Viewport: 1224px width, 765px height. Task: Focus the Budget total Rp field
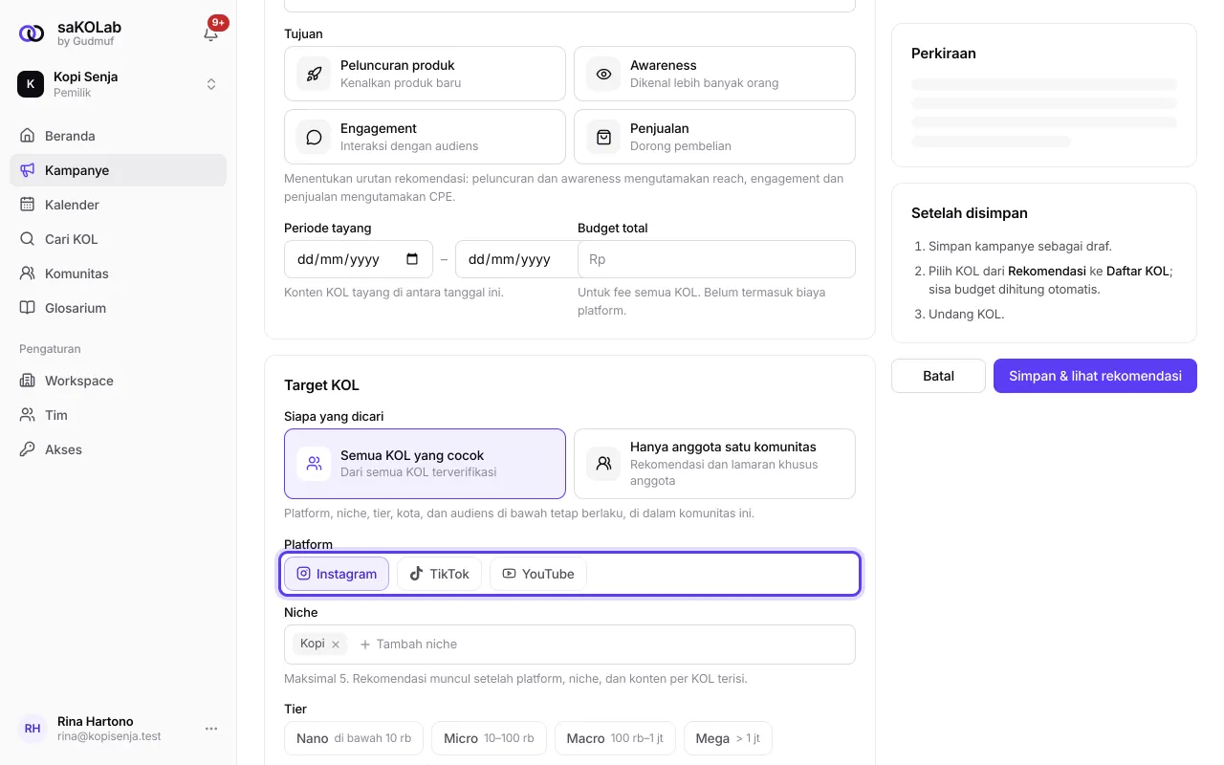[x=716, y=259]
